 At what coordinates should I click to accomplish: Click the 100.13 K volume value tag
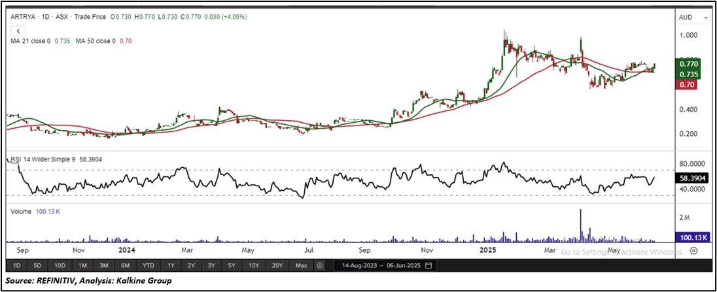(692, 238)
